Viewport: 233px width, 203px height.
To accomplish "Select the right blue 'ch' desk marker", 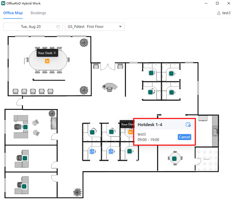I will click(111, 151).
